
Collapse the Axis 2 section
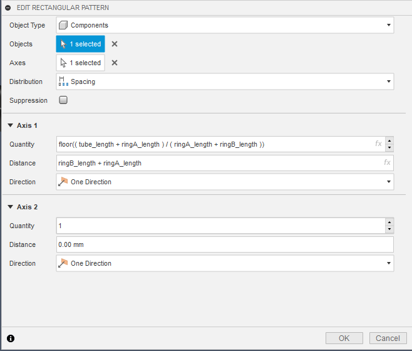click(11, 207)
